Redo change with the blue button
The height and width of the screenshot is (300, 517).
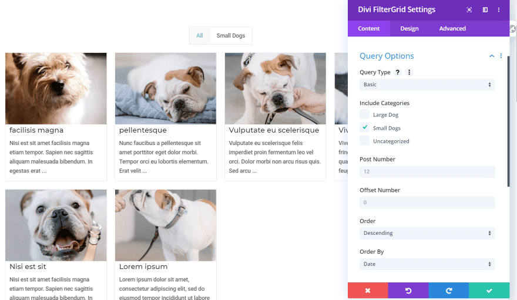tap(449, 291)
